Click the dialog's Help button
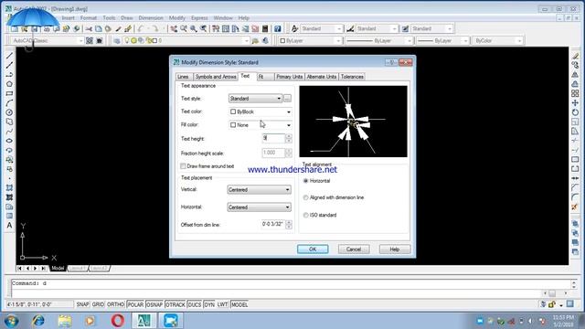This screenshot has height=329, width=585. 395,249
